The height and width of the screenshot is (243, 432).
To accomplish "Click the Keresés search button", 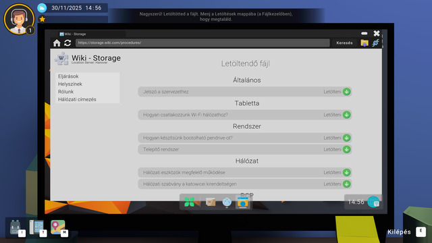I will point(344,43).
